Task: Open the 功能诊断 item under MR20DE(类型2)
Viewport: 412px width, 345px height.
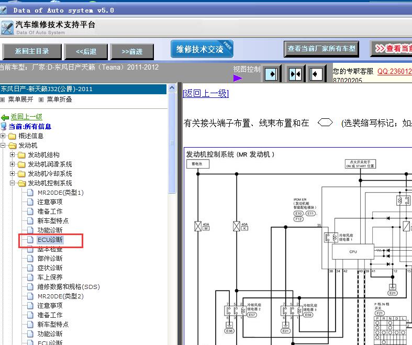Action: [50, 334]
